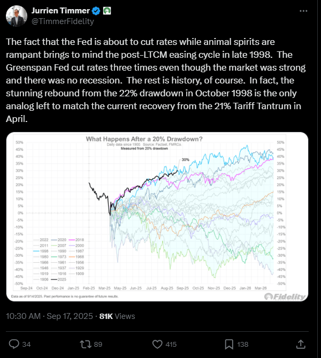Click the share icon on the post
This screenshot has height=358, width=321.
[x=301, y=344]
